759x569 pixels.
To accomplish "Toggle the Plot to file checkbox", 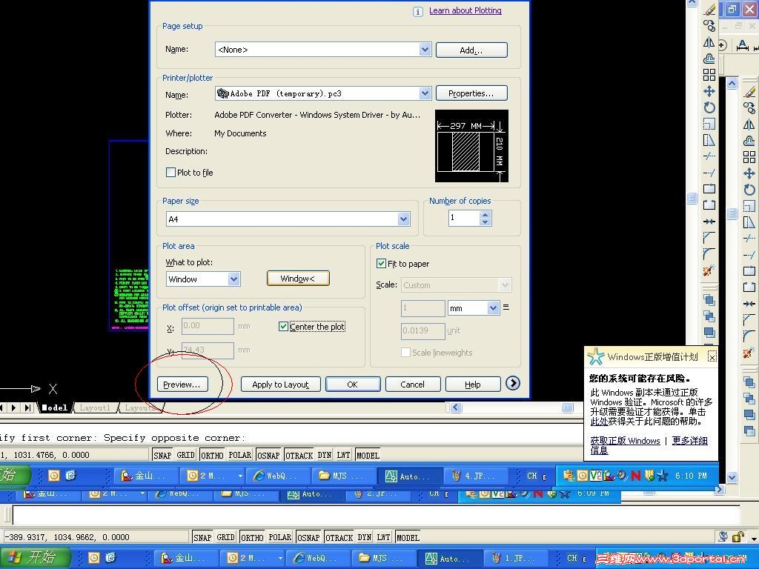I will point(170,172).
